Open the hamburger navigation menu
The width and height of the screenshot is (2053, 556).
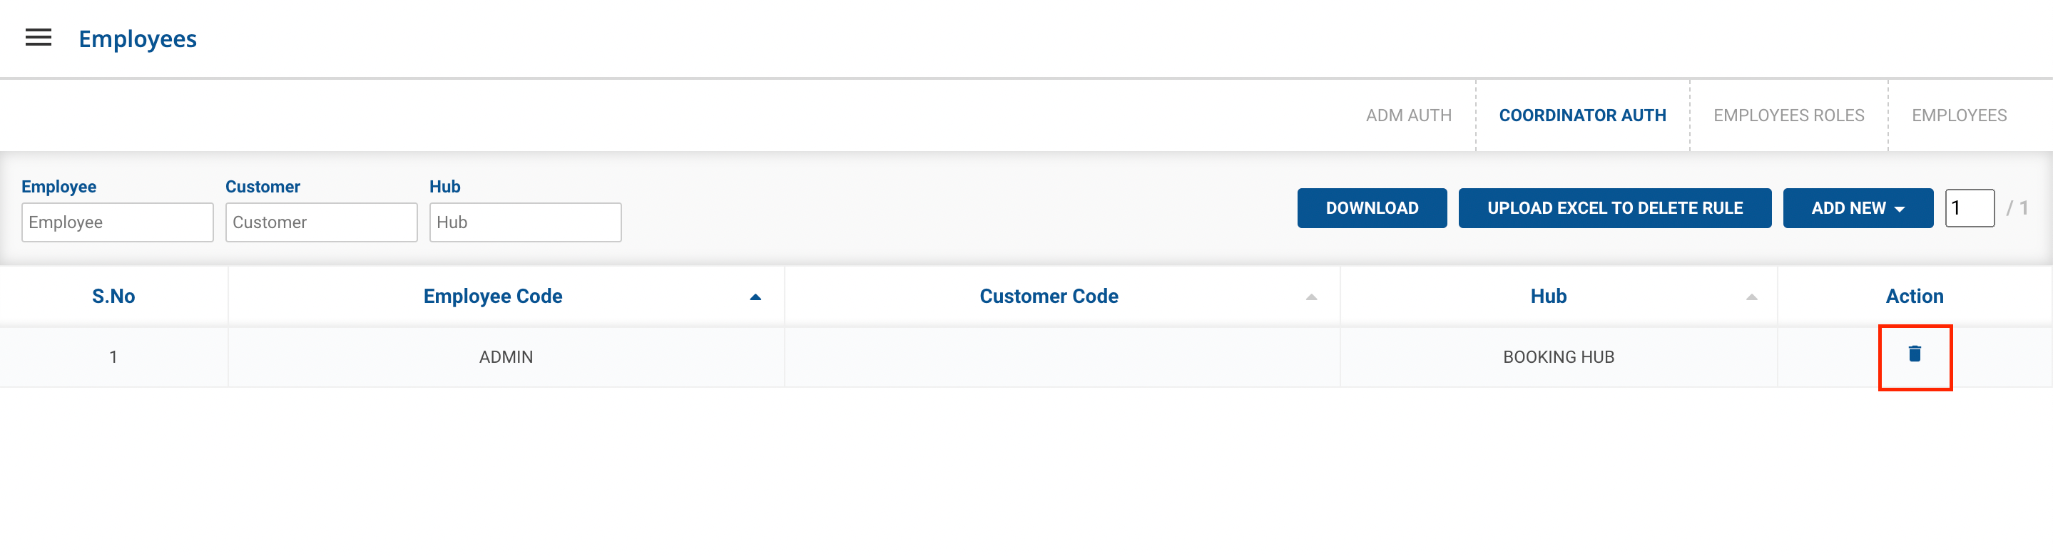(x=39, y=38)
